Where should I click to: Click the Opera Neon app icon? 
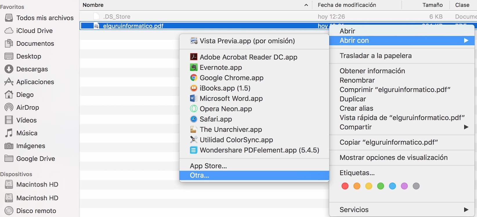tap(194, 109)
